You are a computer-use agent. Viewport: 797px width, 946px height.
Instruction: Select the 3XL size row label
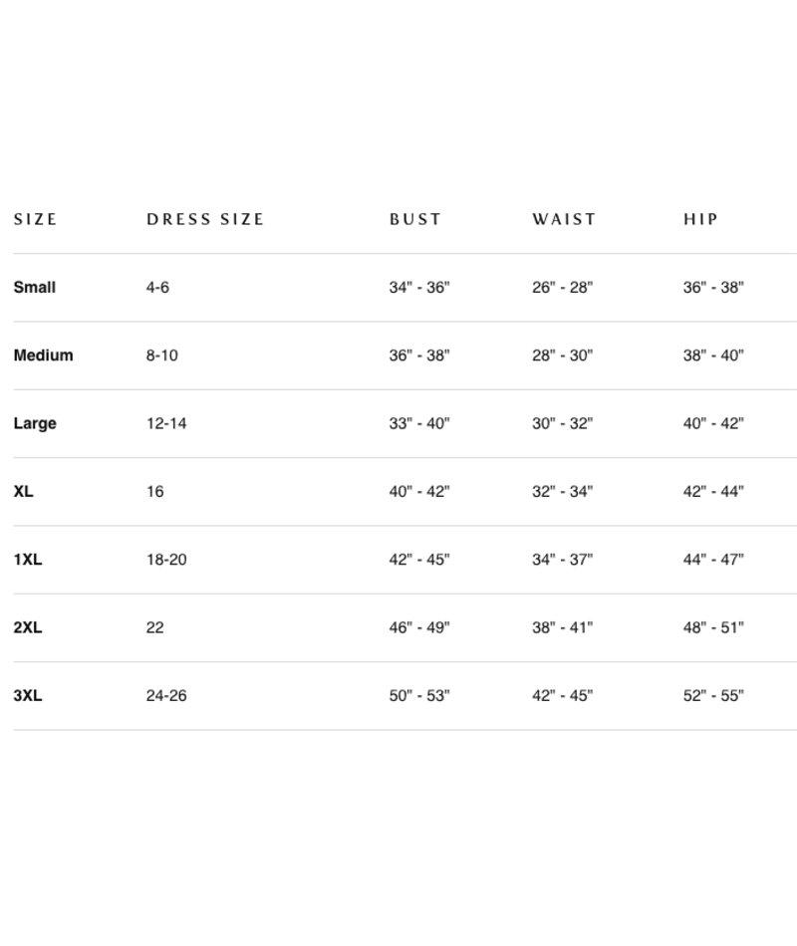tap(28, 696)
